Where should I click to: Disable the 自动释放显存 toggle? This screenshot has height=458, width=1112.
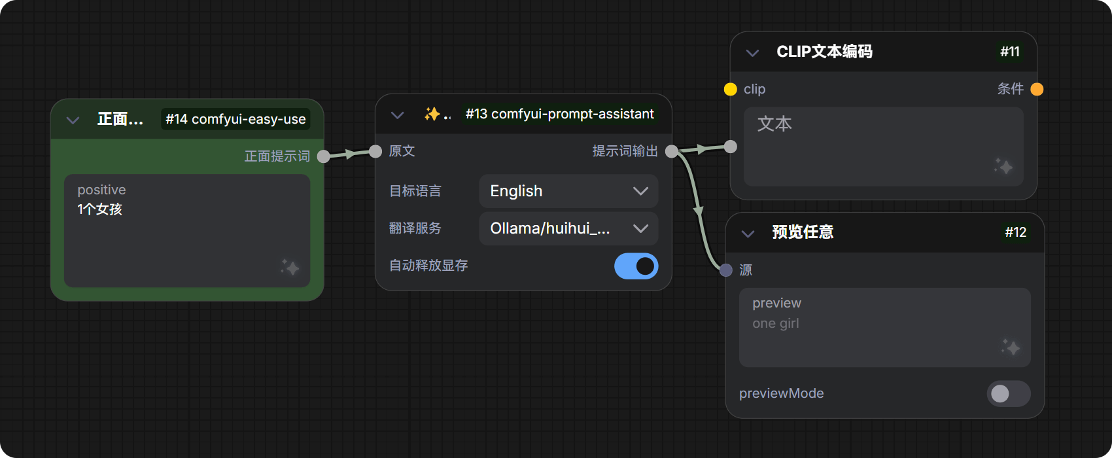(636, 266)
